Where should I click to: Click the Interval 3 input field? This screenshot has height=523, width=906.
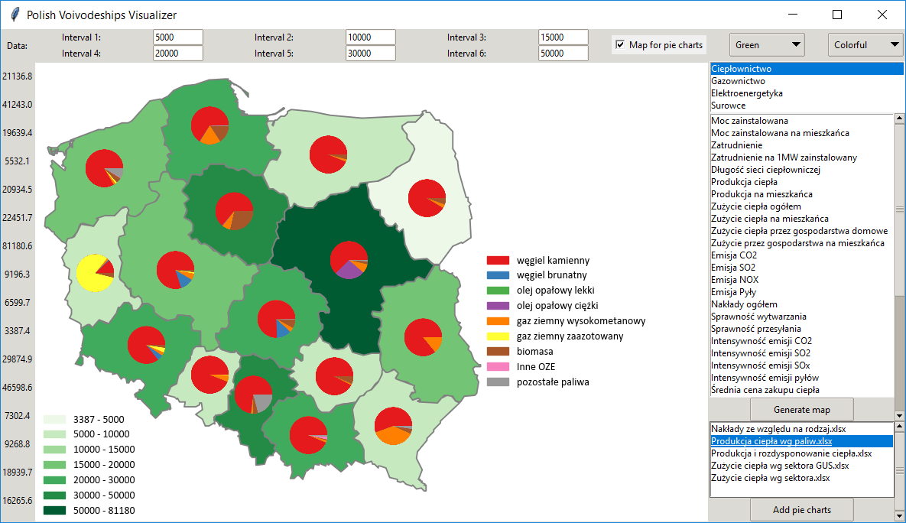(563, 37)
